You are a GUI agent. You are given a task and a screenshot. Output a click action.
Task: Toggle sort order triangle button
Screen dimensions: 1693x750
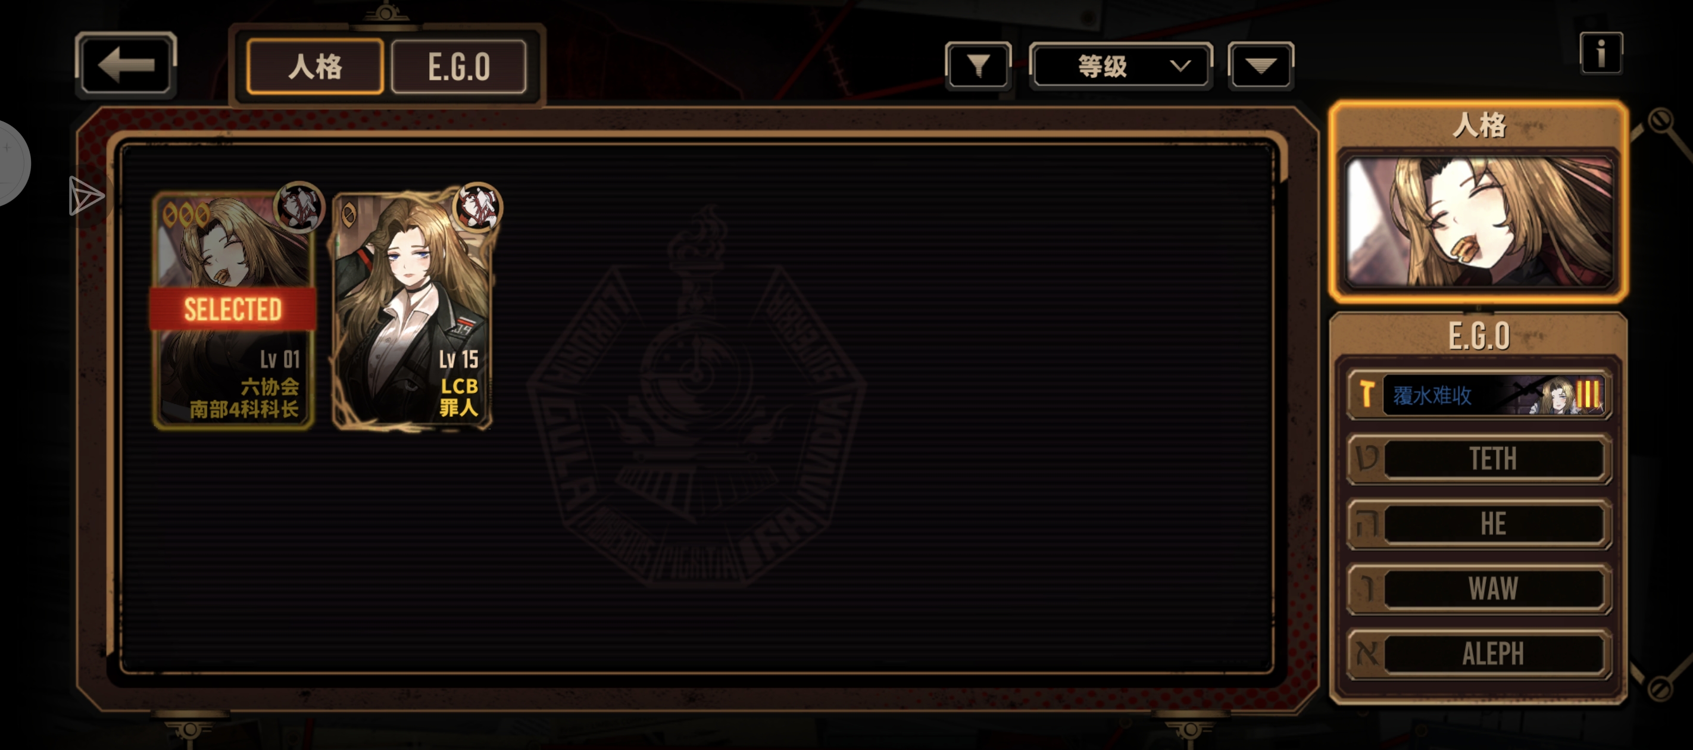pos(1261,65)
